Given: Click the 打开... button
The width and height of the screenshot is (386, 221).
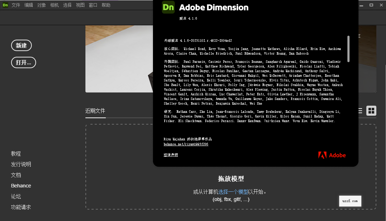Looking at the screenshot, I should [24, 62].
